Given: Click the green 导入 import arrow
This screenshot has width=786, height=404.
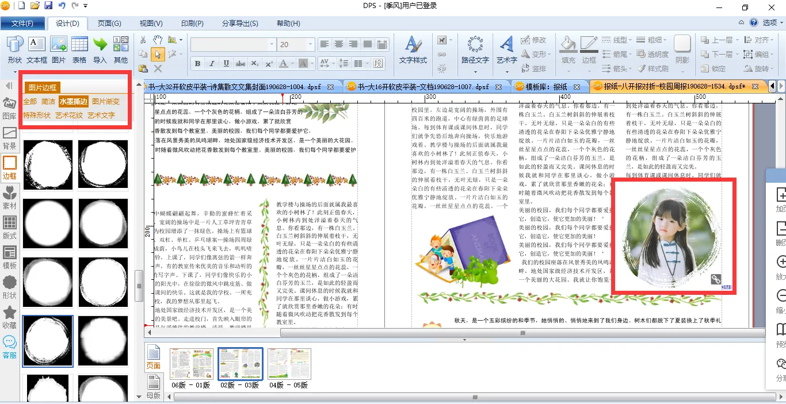Looking at the screenshot, I should (100, 49).
